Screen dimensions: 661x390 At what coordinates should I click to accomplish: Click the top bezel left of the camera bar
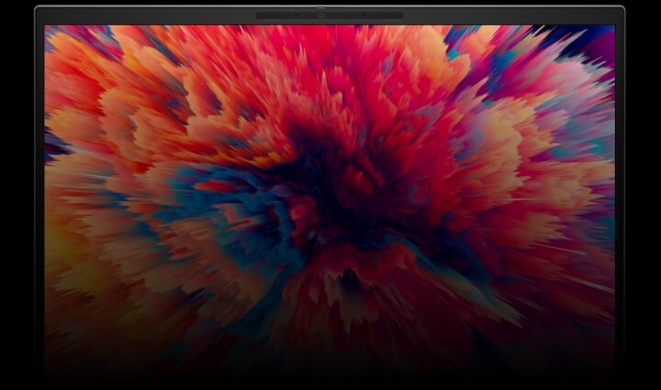(x=147, y=16)
